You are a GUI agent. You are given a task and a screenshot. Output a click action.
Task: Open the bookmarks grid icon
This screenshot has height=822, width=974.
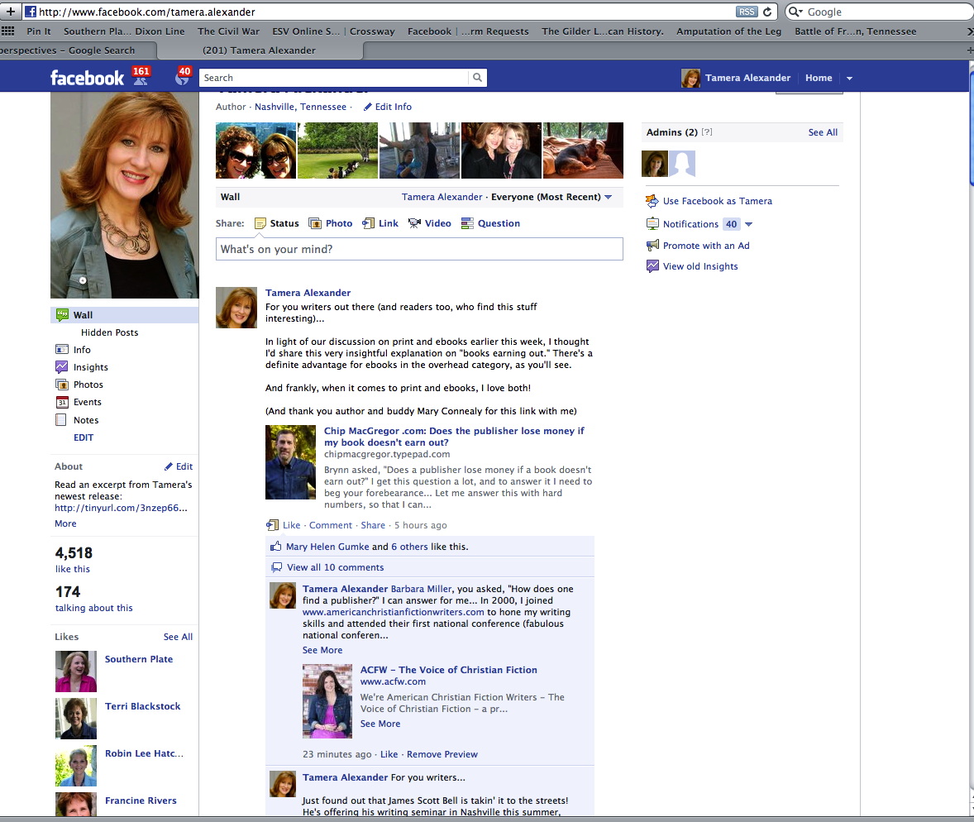8,31
